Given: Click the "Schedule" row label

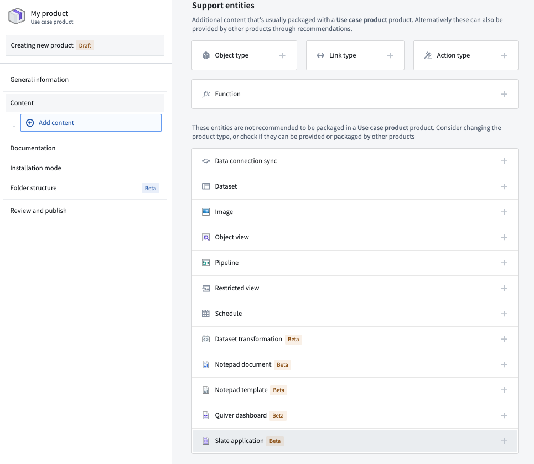Looking at the screenshot, I should click(229, 314).
